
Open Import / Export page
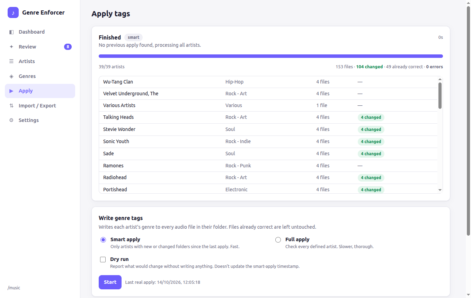pyautogui.click(x=40, y=106)
